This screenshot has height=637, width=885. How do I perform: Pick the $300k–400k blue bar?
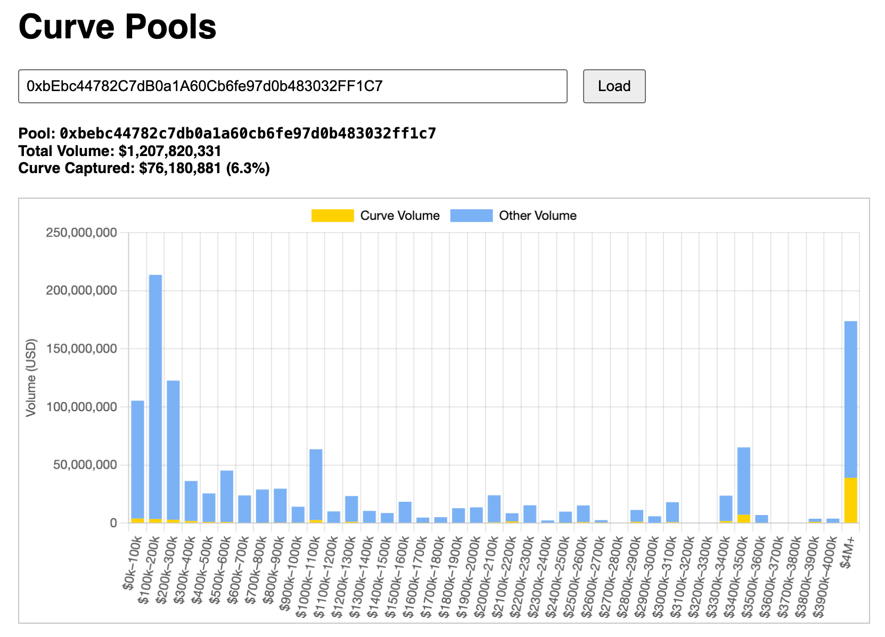point(191,501)
